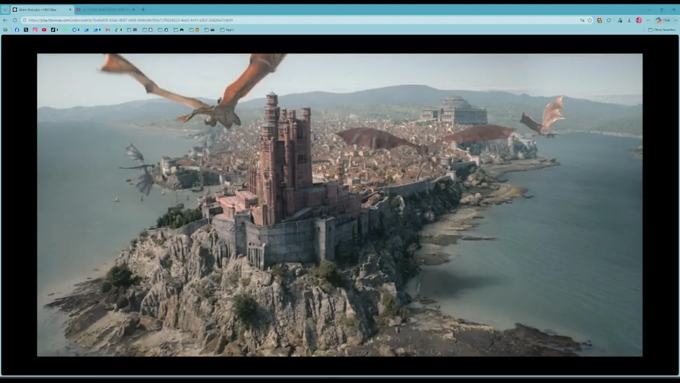View site information lock icon
Image resolution: width=680 pixels, height=383 pixels.
[x=24, y=20]
